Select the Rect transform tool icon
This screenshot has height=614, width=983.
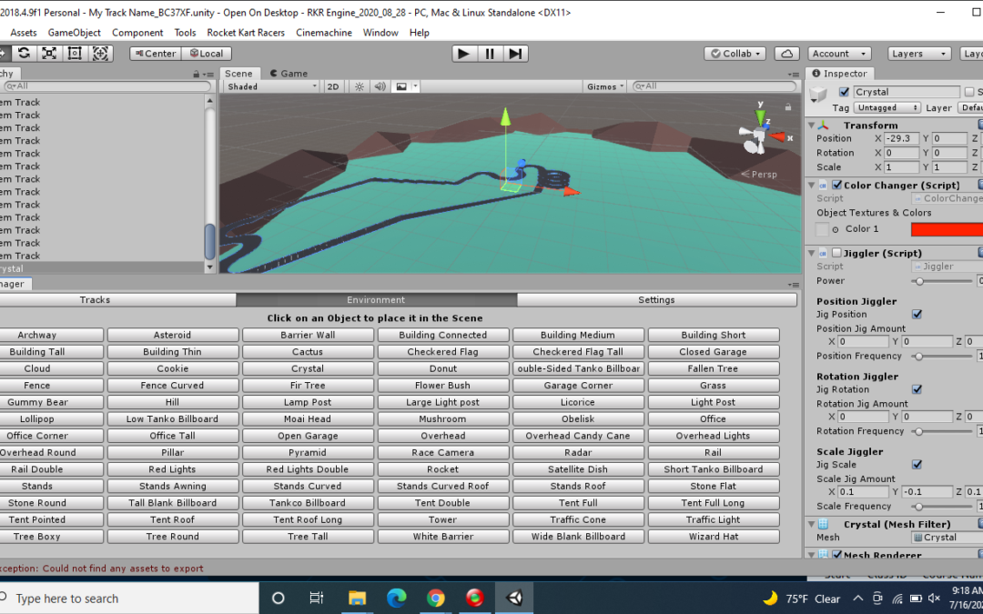pyautogui.click(x=75, y=54)
